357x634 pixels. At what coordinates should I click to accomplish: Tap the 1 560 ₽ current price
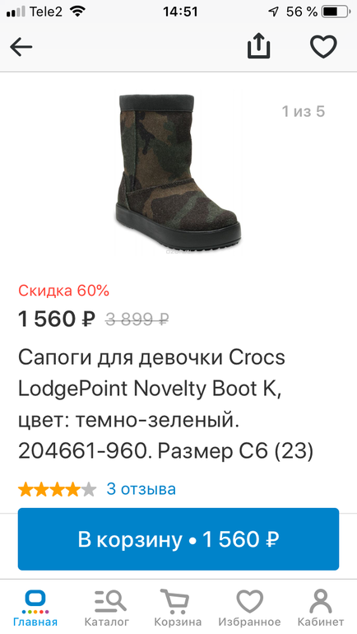57,319
